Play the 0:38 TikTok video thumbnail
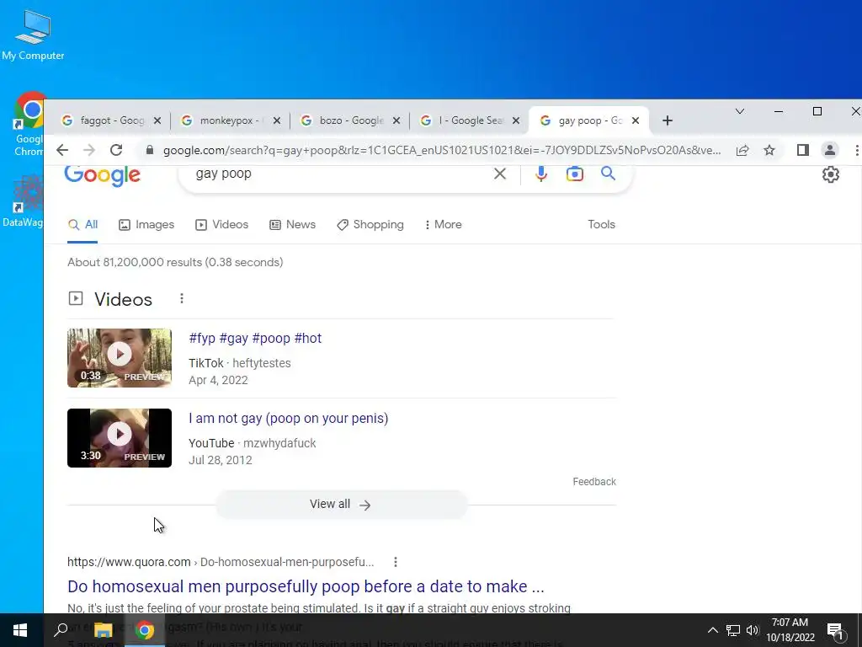The image size is (862, 647). pyautogui.click(x=120, y=358)
